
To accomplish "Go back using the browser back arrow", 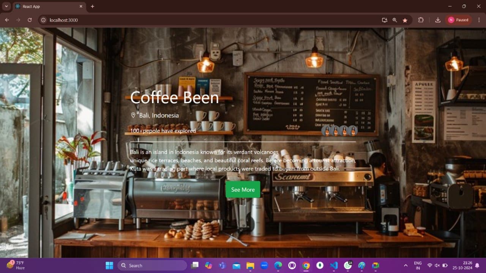I will click(7, 20).
